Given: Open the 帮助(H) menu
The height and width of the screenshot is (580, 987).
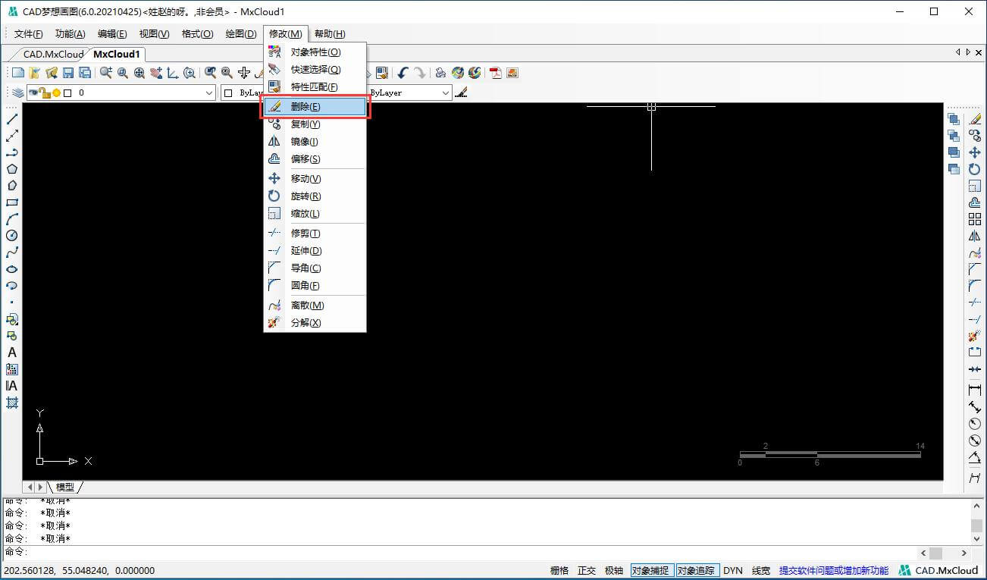Looking at the screenshot, I should (330, 34).
